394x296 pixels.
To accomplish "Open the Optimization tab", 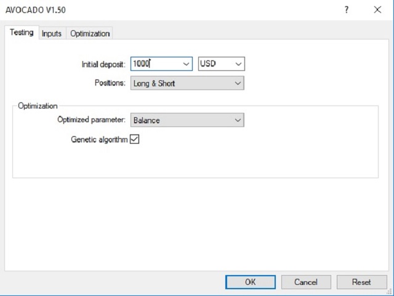I will click(x=90, y=33).
